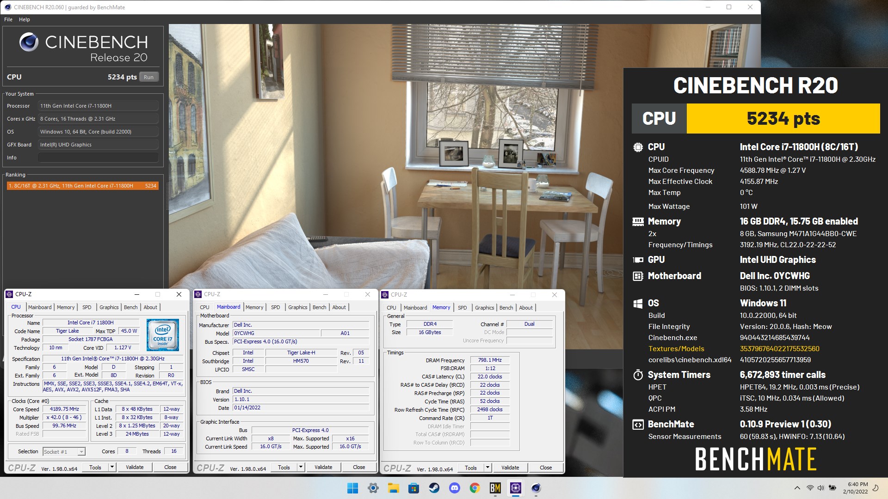The image size is (888, 499).
Task: Click Cinebench title bar app icon
Action: coord(7,7)
